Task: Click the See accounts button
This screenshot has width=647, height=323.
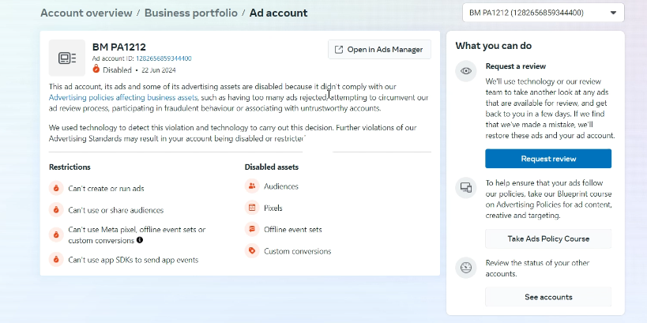Action: [x=547, y=297]
